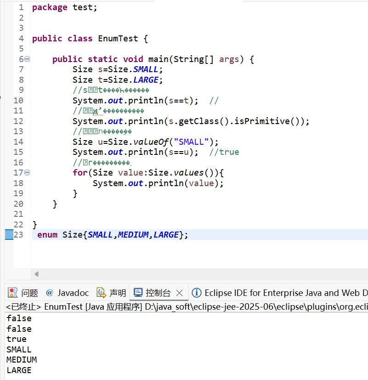Click the Problems tab icon
This screenshot has width=368, height=380.
[x=12, y=293]
